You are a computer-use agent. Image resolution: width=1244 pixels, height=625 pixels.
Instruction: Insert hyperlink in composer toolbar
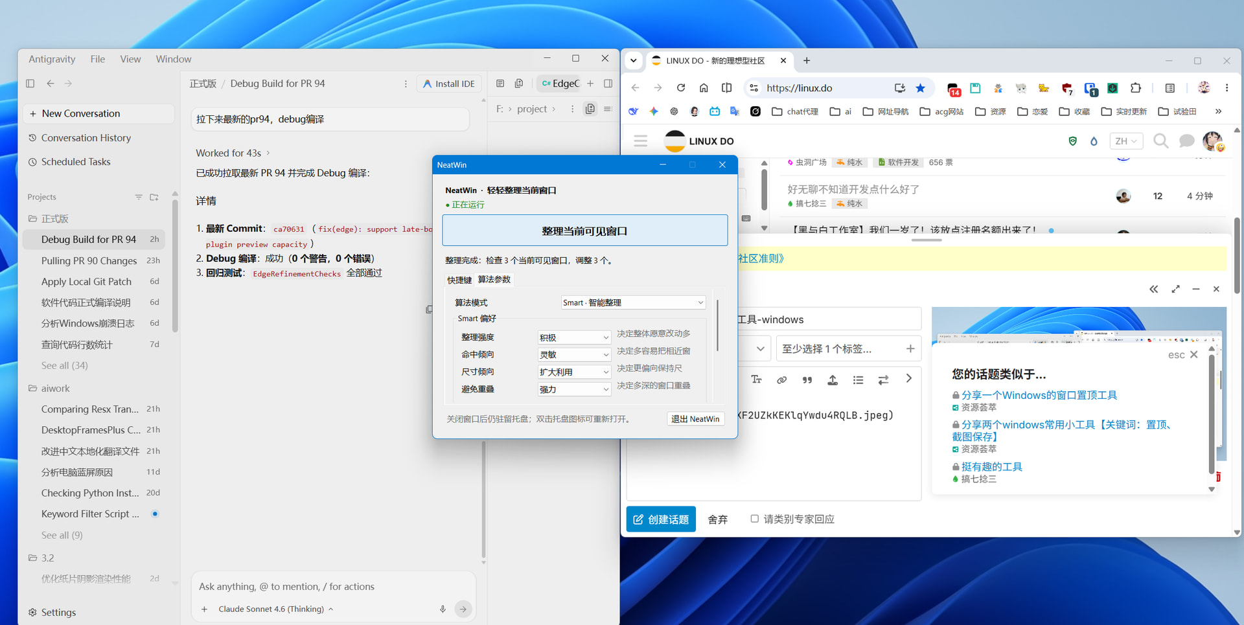(x=781, y=380)
